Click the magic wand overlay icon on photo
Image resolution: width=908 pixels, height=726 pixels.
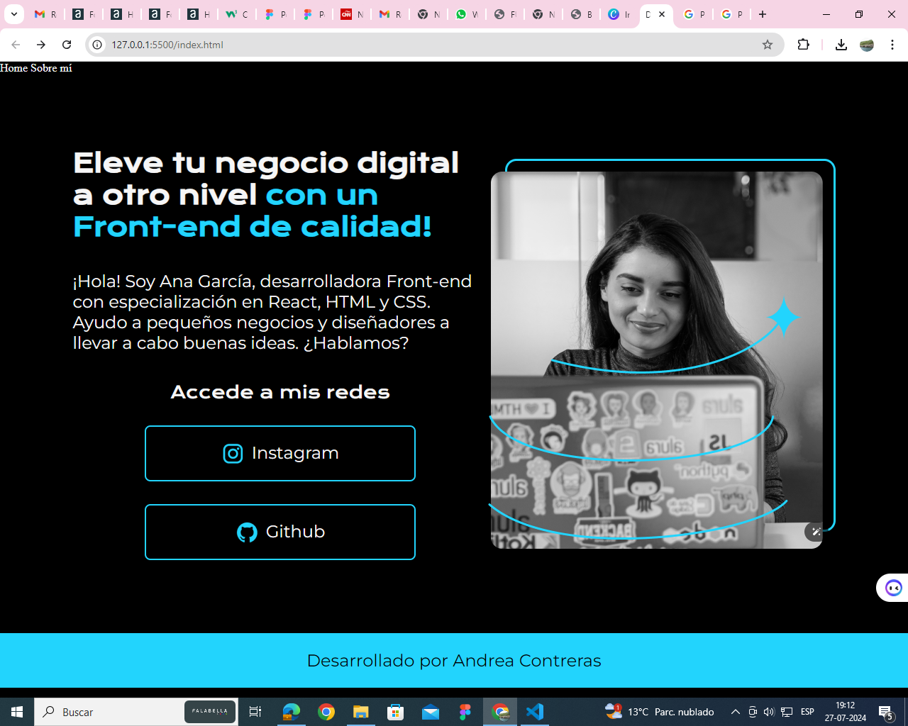coord(816,531)
